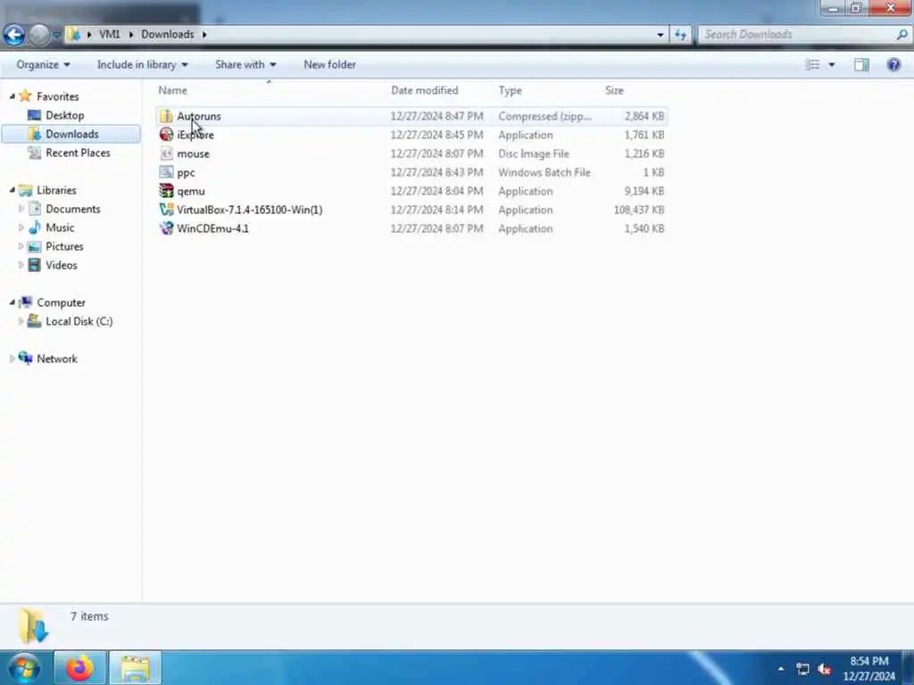Image resolution: width=914 pixels, height=685 pixels.
Task: Select the mouse disc image icon
Action: click(x=166, y=153)
